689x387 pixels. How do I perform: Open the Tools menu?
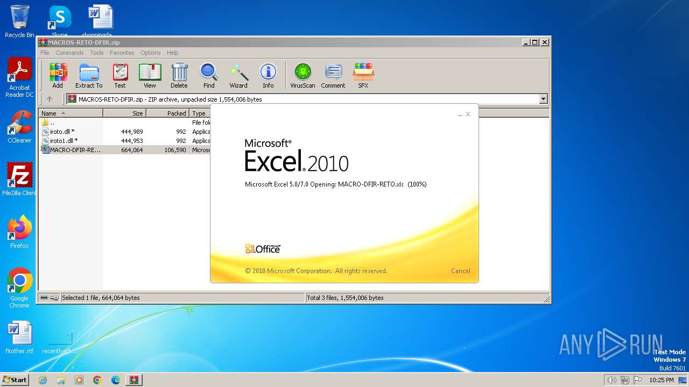tap(97, 53)
